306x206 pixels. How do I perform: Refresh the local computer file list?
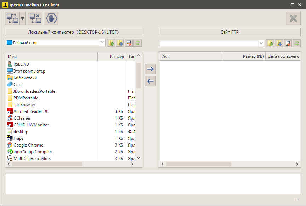(x=137, y=43)
